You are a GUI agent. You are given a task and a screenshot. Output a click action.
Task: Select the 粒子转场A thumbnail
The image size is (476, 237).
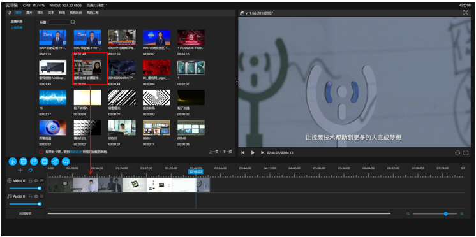coord(87,97)
